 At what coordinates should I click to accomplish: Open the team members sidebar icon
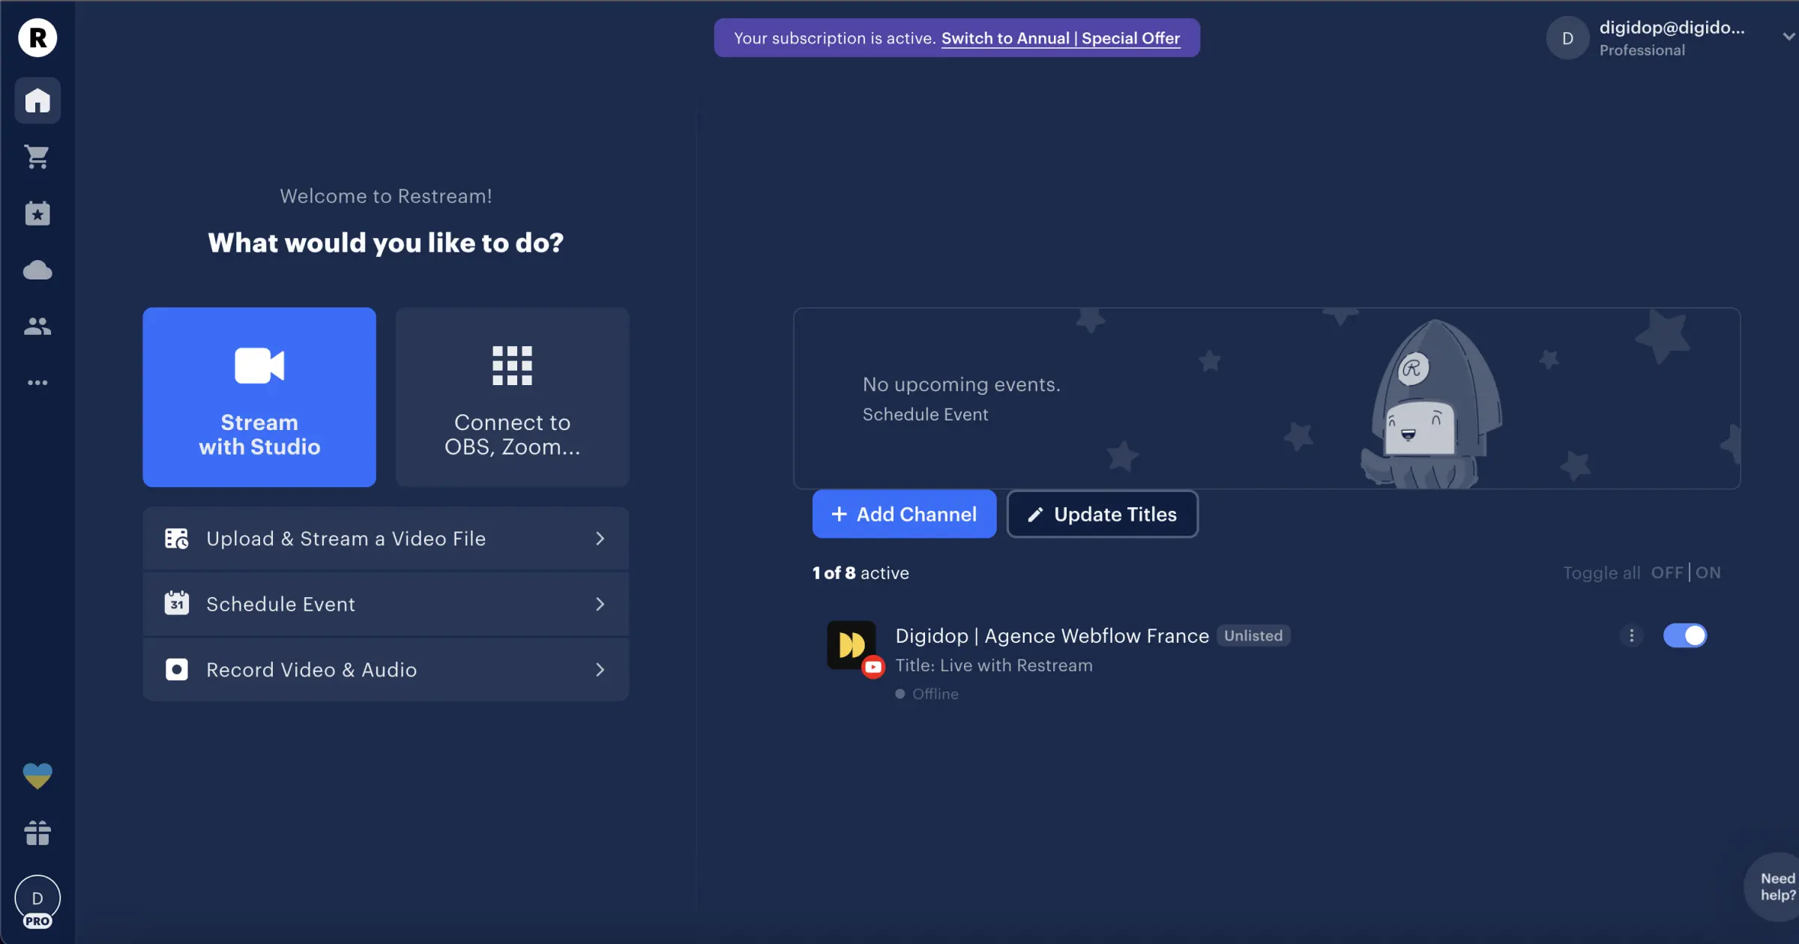click(37, 326)
